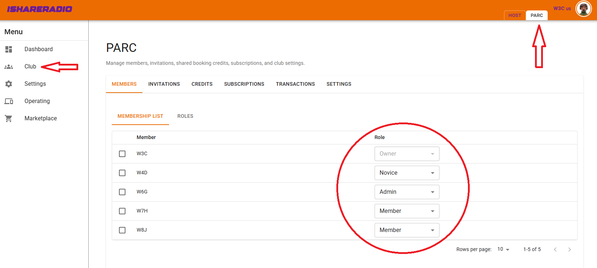Click the Member column header
This screenshot has height=268, width=597.
coord(146,138)
